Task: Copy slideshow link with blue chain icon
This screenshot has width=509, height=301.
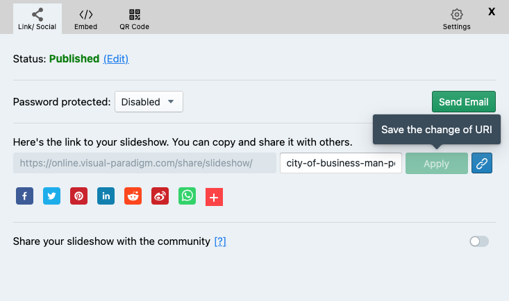Action: pos(482,164)
